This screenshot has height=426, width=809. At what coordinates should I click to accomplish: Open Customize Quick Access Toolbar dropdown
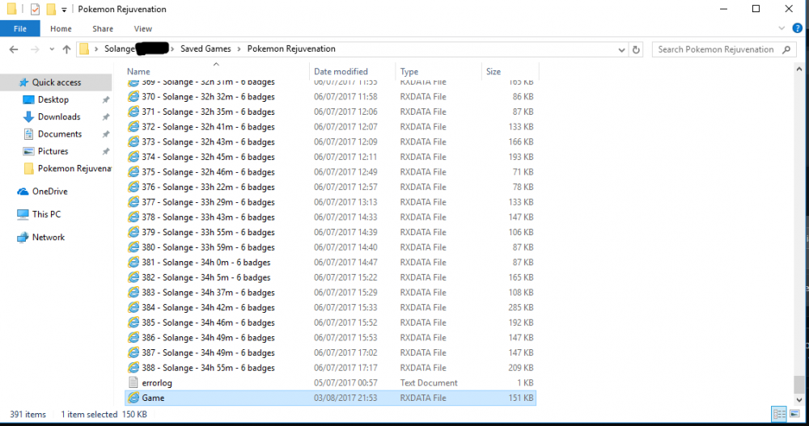(x=64, y=10)
